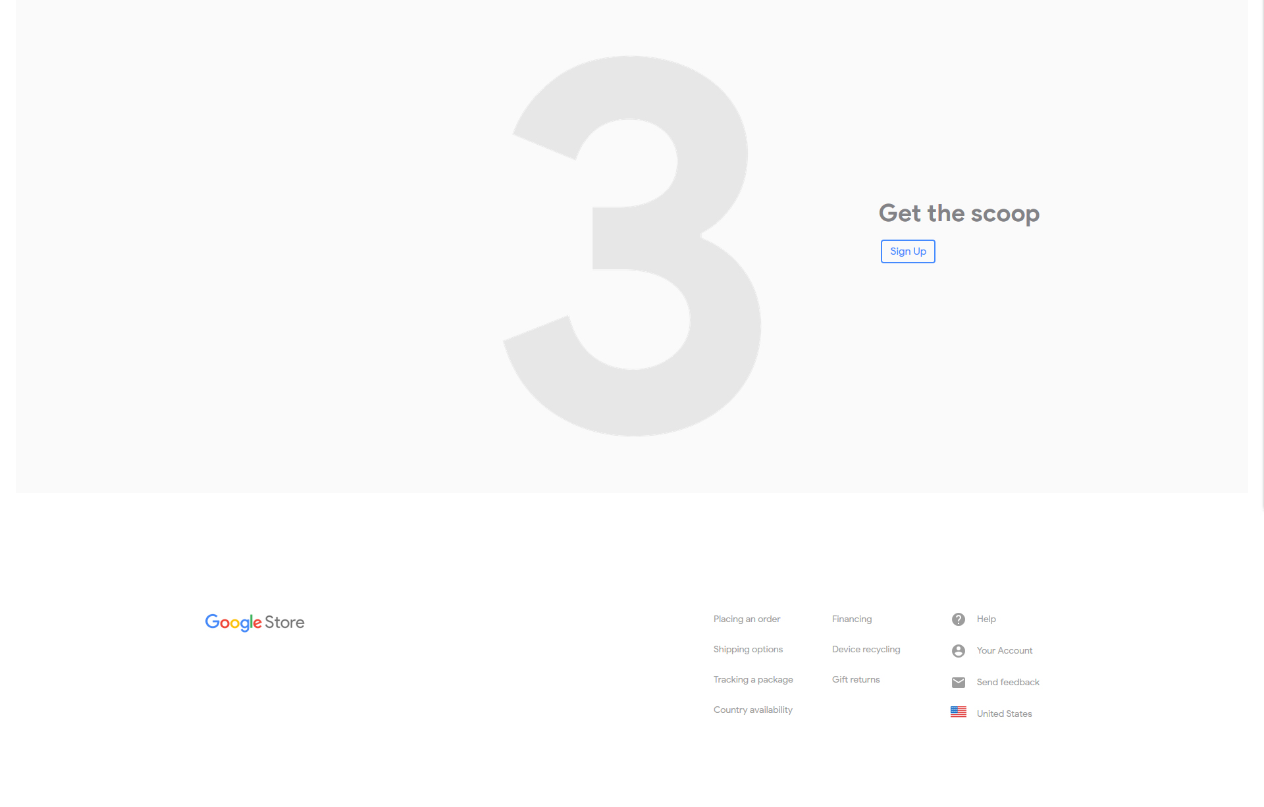Click the United States flag icon
Viewport: 1264px width, 807px height.
pyautogui.click(x=959, y=712)
